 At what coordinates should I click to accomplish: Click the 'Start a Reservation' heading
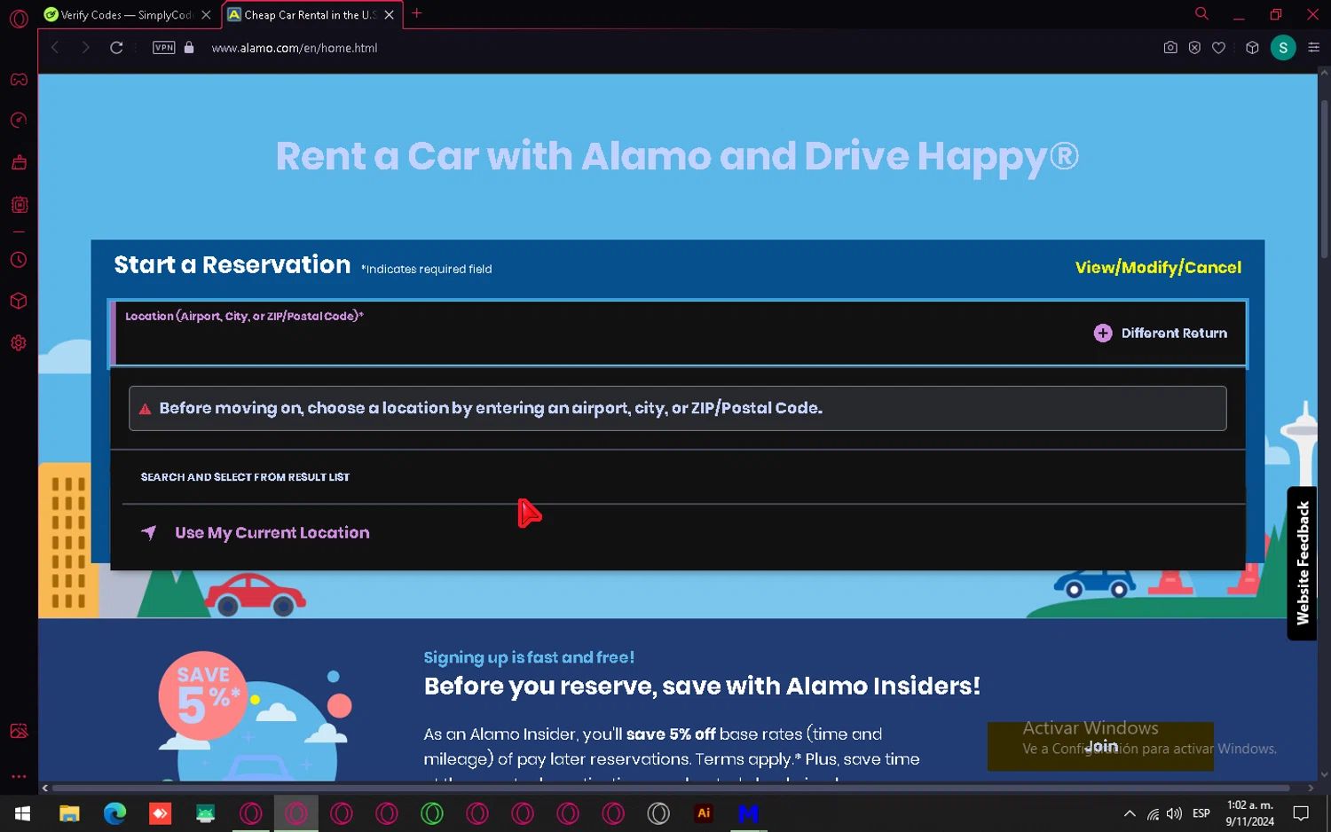tap(232, 264)
